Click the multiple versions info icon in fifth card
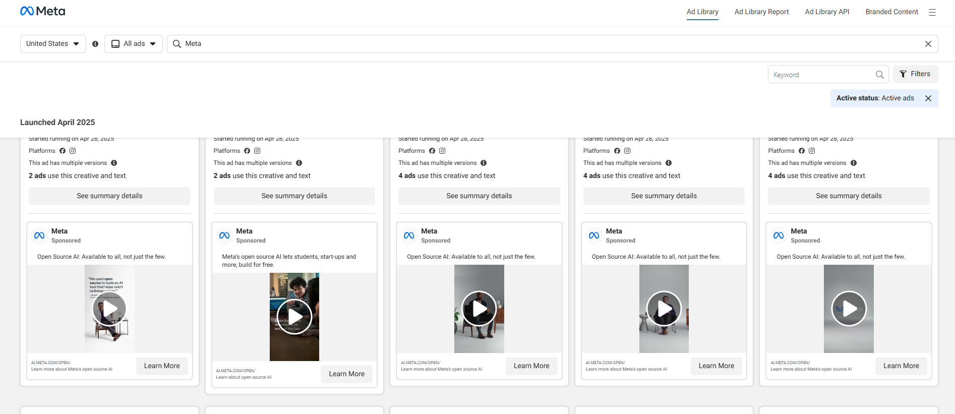Image resolution: width=955 pixels, height=414 pixels. [x=854, y=163]
